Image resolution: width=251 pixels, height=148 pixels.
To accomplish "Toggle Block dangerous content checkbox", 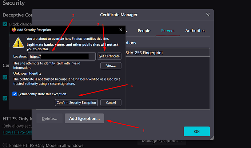I will click(5, 24).
